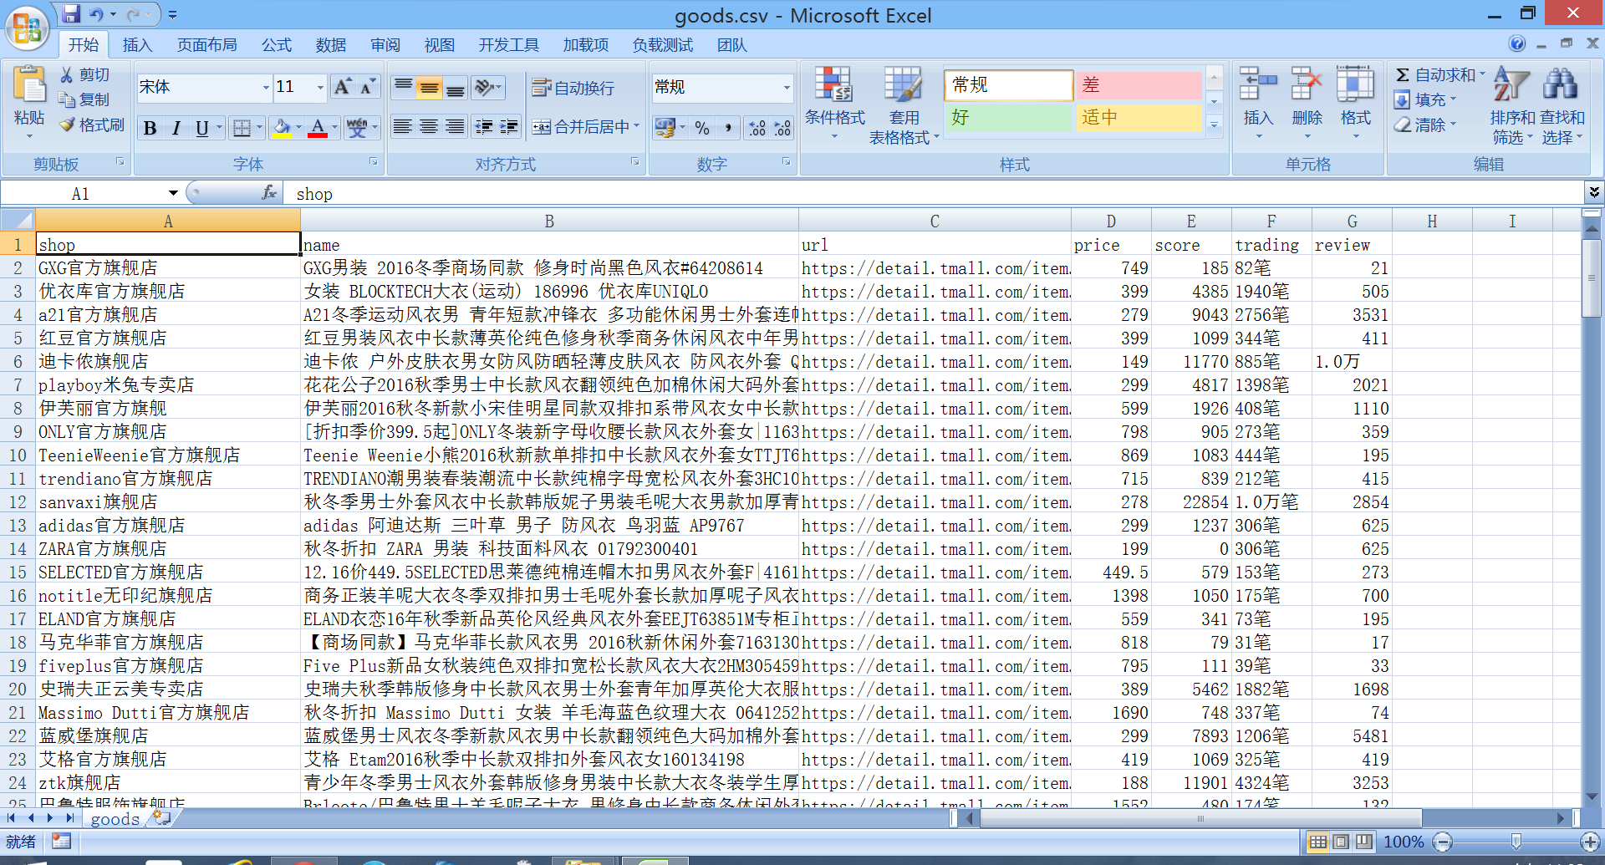Toggle middle vertical alignment
Viewport: 1605px width, 865px height.
coord(429,87)
